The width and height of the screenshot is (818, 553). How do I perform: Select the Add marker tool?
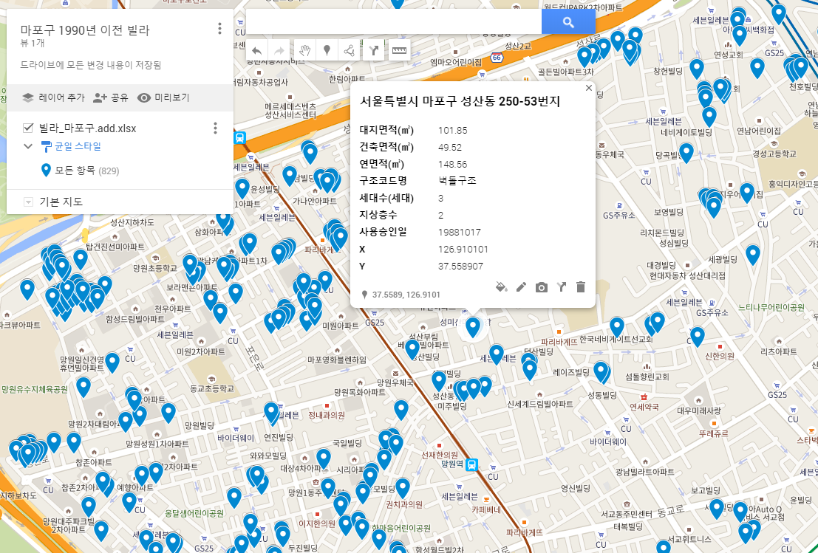coord(327,49)
